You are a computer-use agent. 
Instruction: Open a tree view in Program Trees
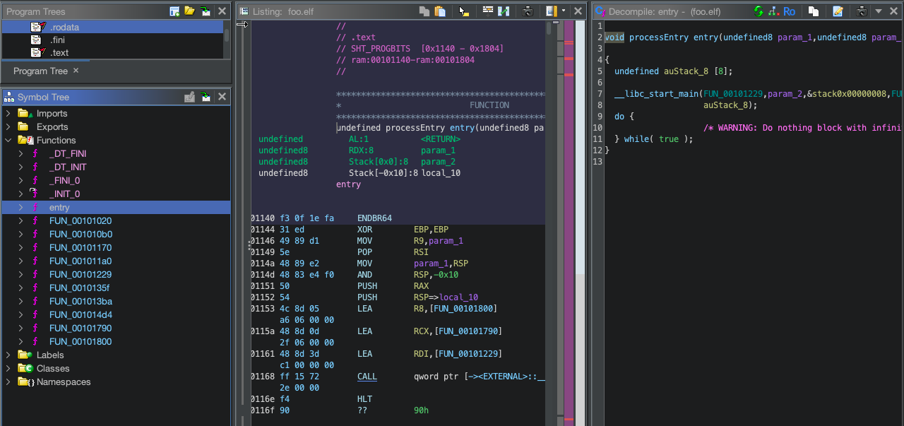tap(189, 11)
